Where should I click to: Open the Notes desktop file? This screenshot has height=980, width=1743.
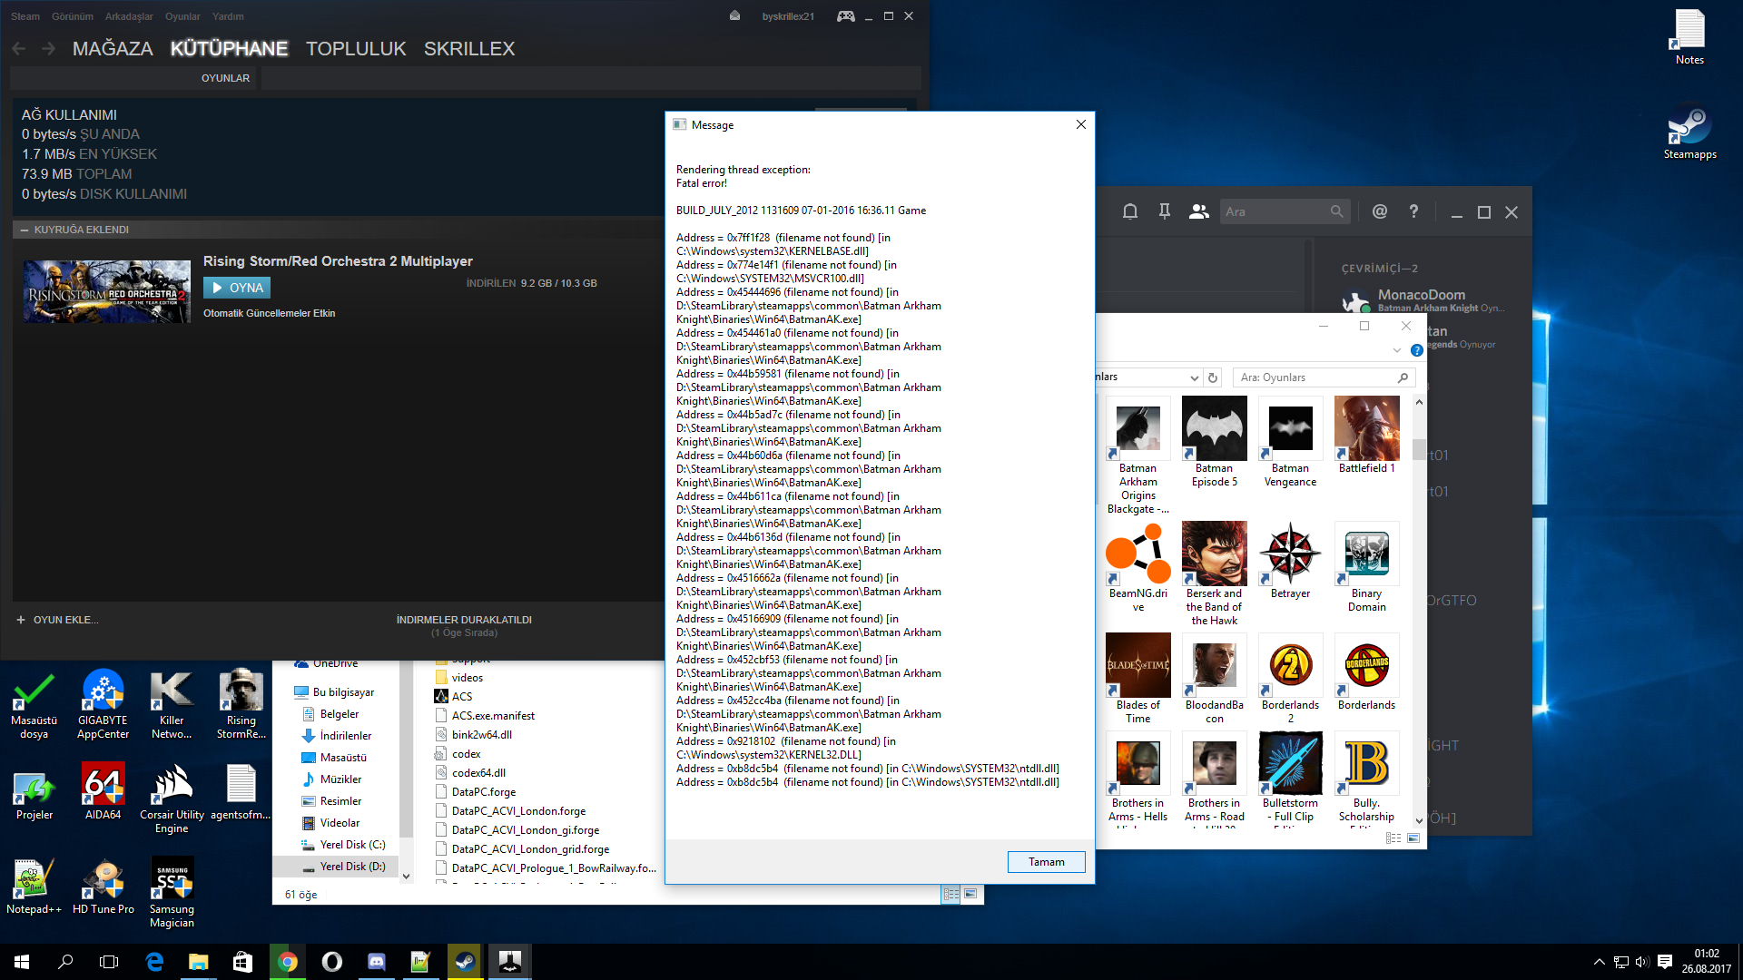pyautogui.click(x=1689, y=37)
